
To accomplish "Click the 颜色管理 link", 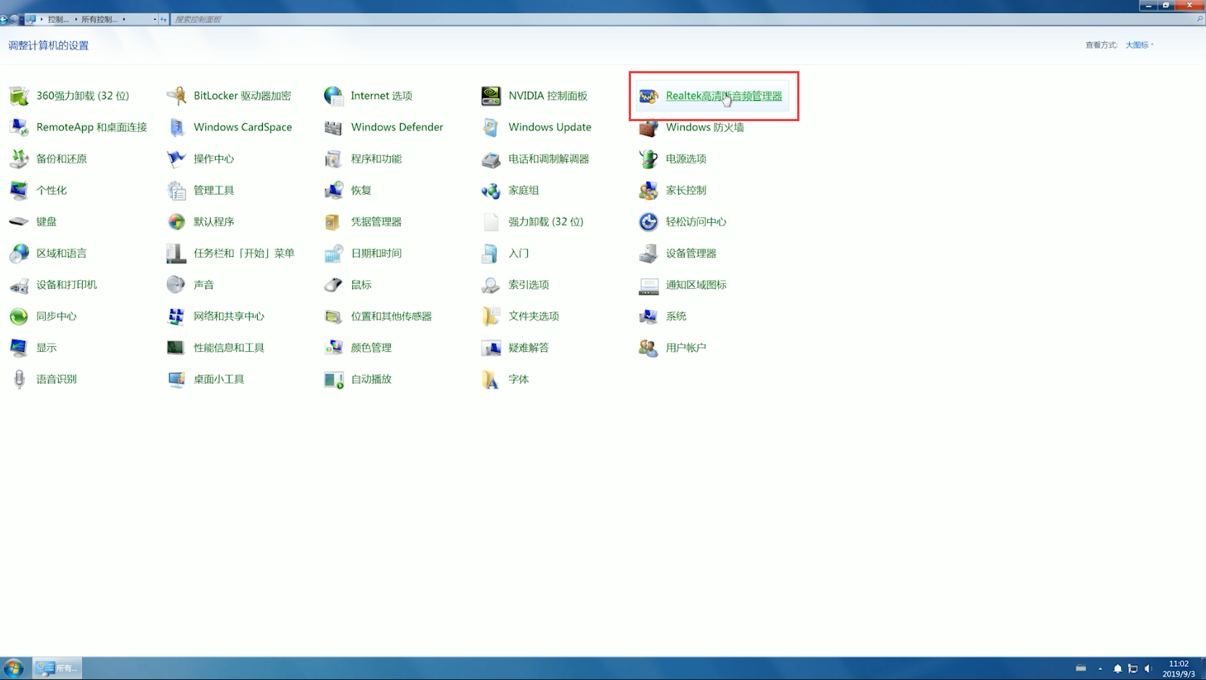I will [x=371, y=348].
